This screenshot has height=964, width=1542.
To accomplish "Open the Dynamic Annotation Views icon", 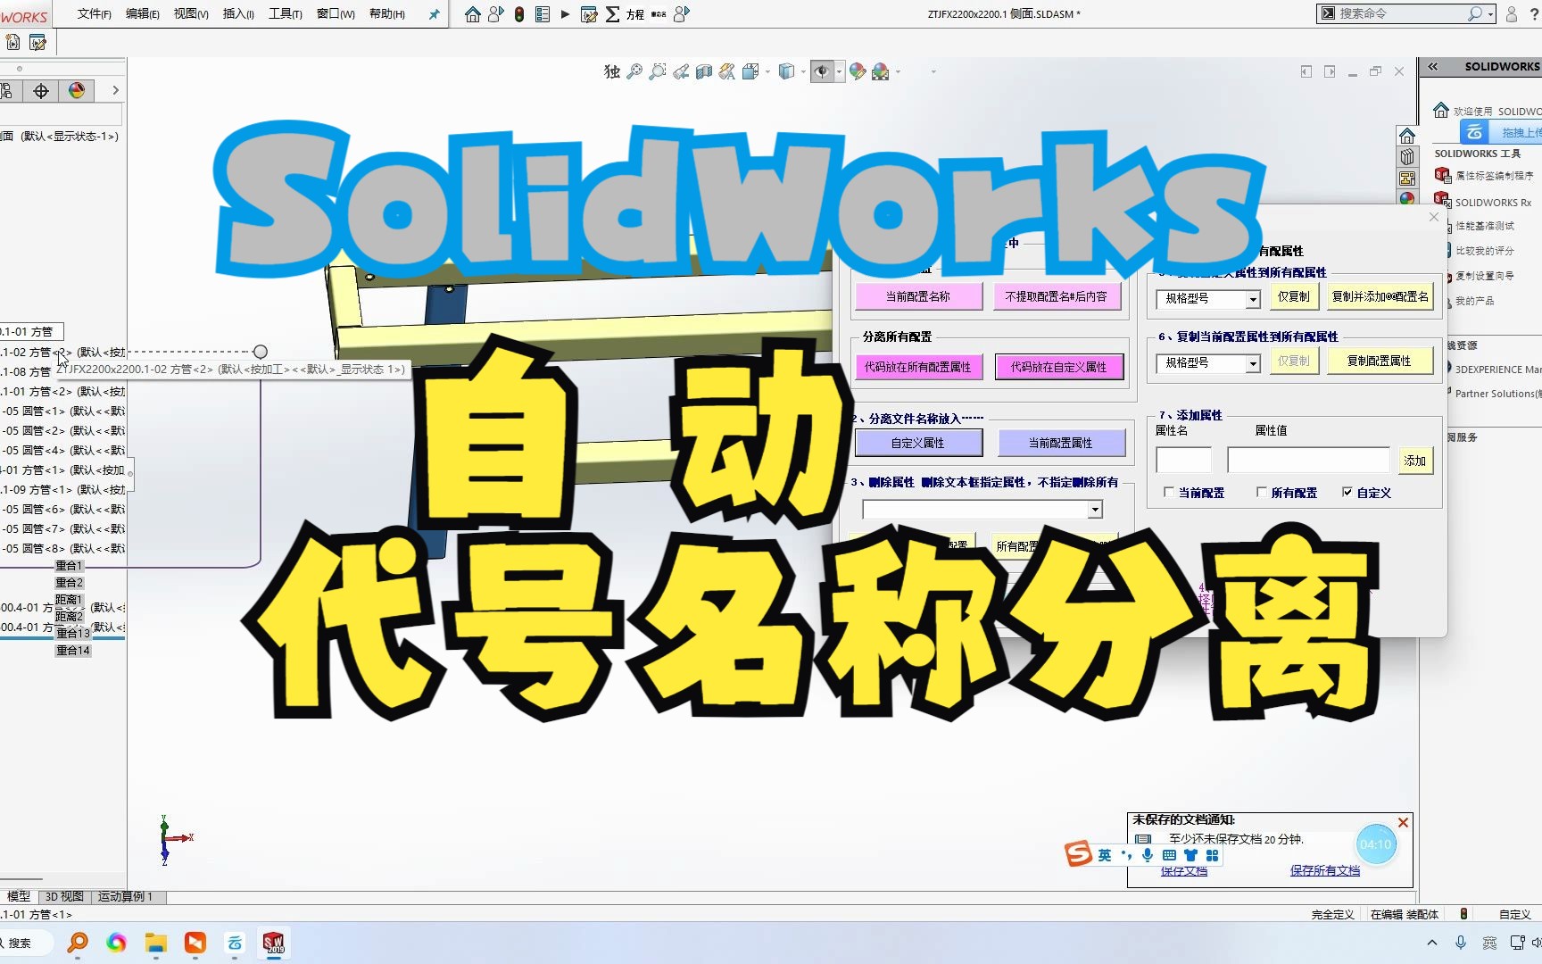I will point(727,71).
